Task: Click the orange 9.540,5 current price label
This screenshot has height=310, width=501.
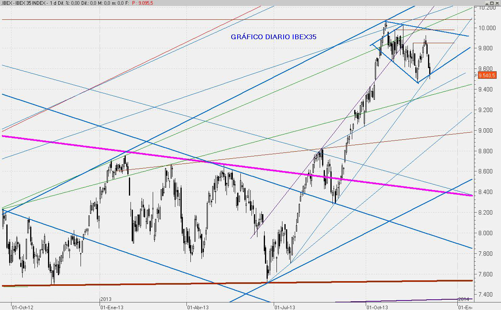Action: (487, 75)
